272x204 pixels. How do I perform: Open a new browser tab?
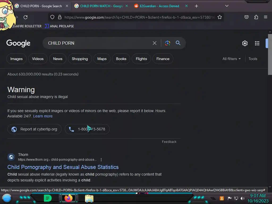196,6
